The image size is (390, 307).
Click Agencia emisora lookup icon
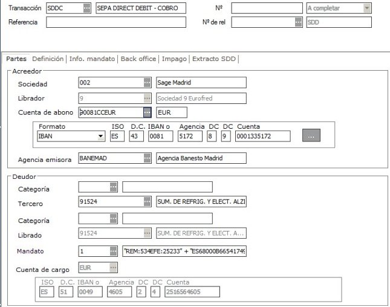coord(147,158)
